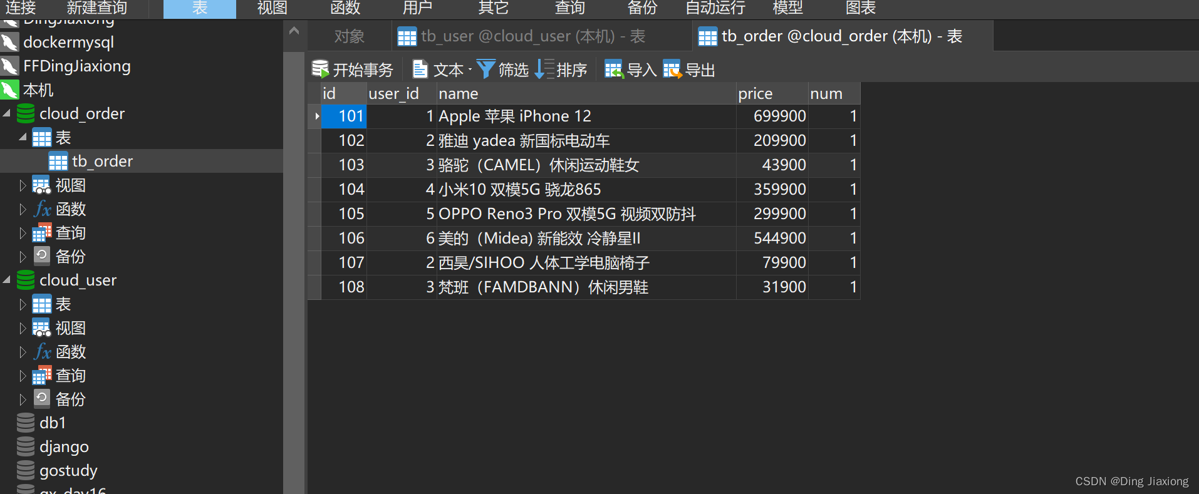
Task: Expand the 查询 node under cloud_order
Action: pyautogui.click(x=23, y=233)
